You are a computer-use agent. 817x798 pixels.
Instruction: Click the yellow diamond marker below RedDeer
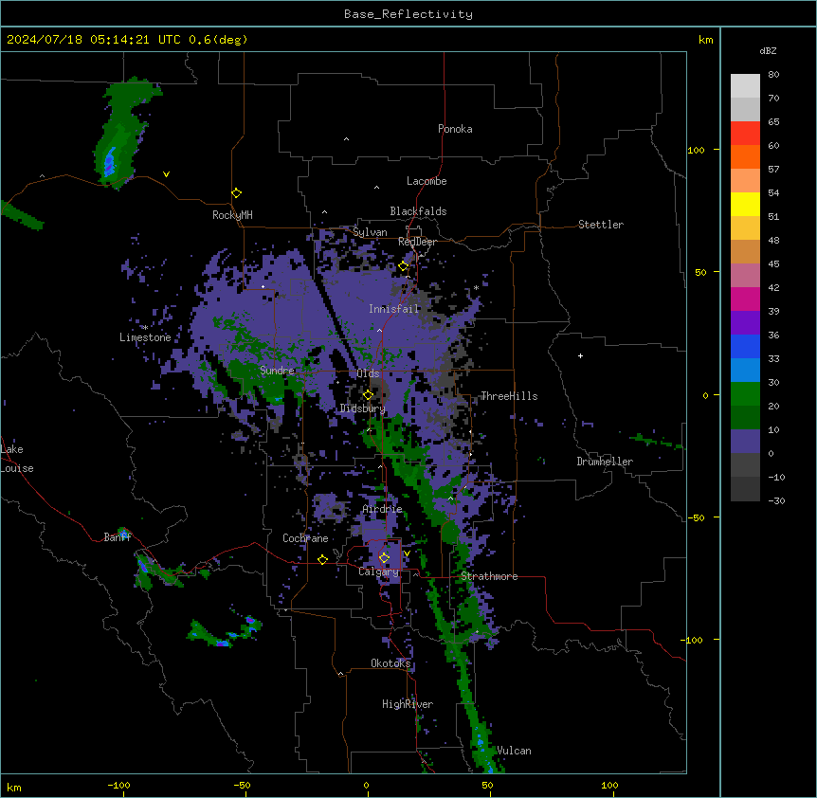point(404,266)
